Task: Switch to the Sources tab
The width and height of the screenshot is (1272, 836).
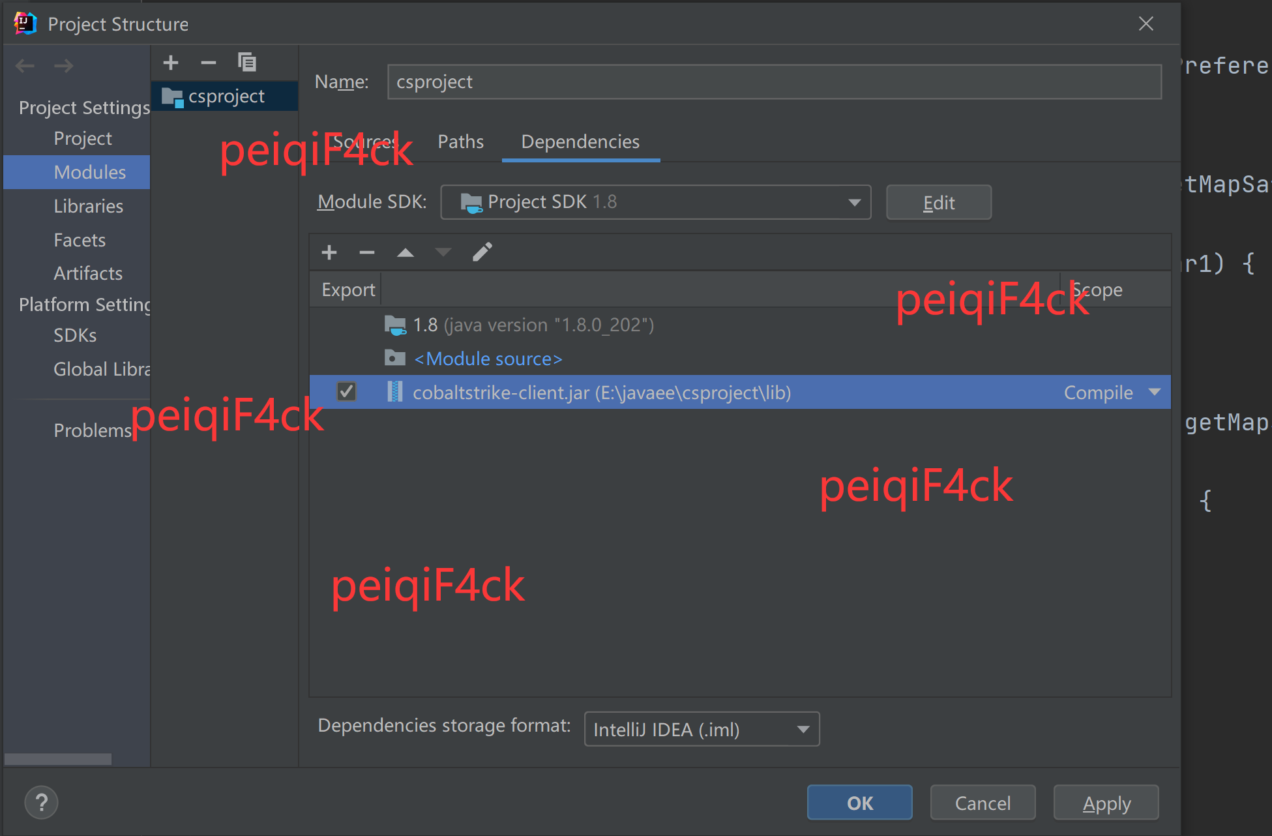Action: tap(366, 142)
